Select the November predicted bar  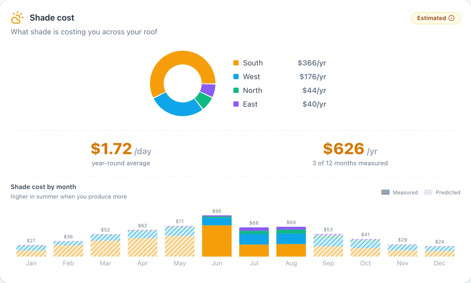(x=402, y=250)
